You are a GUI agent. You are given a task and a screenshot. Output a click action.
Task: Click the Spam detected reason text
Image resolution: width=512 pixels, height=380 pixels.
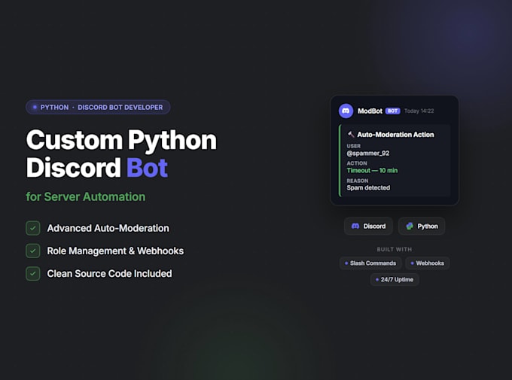pyautogui.click(x=368, y=187)
